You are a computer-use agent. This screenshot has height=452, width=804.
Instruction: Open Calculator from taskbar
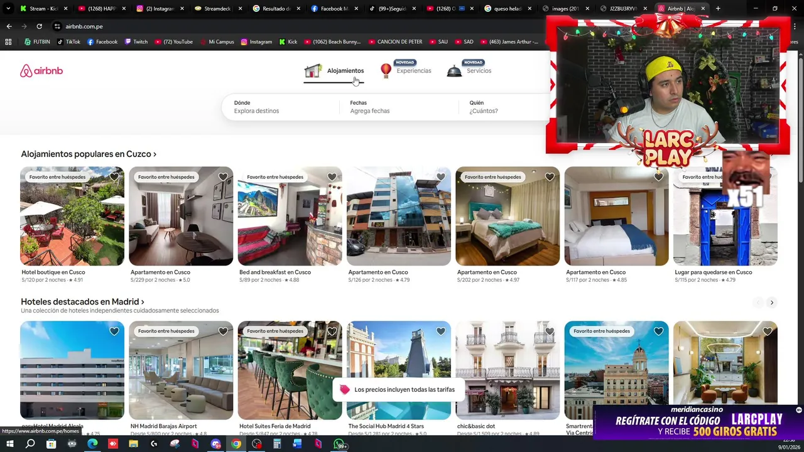tap(277, 444)
